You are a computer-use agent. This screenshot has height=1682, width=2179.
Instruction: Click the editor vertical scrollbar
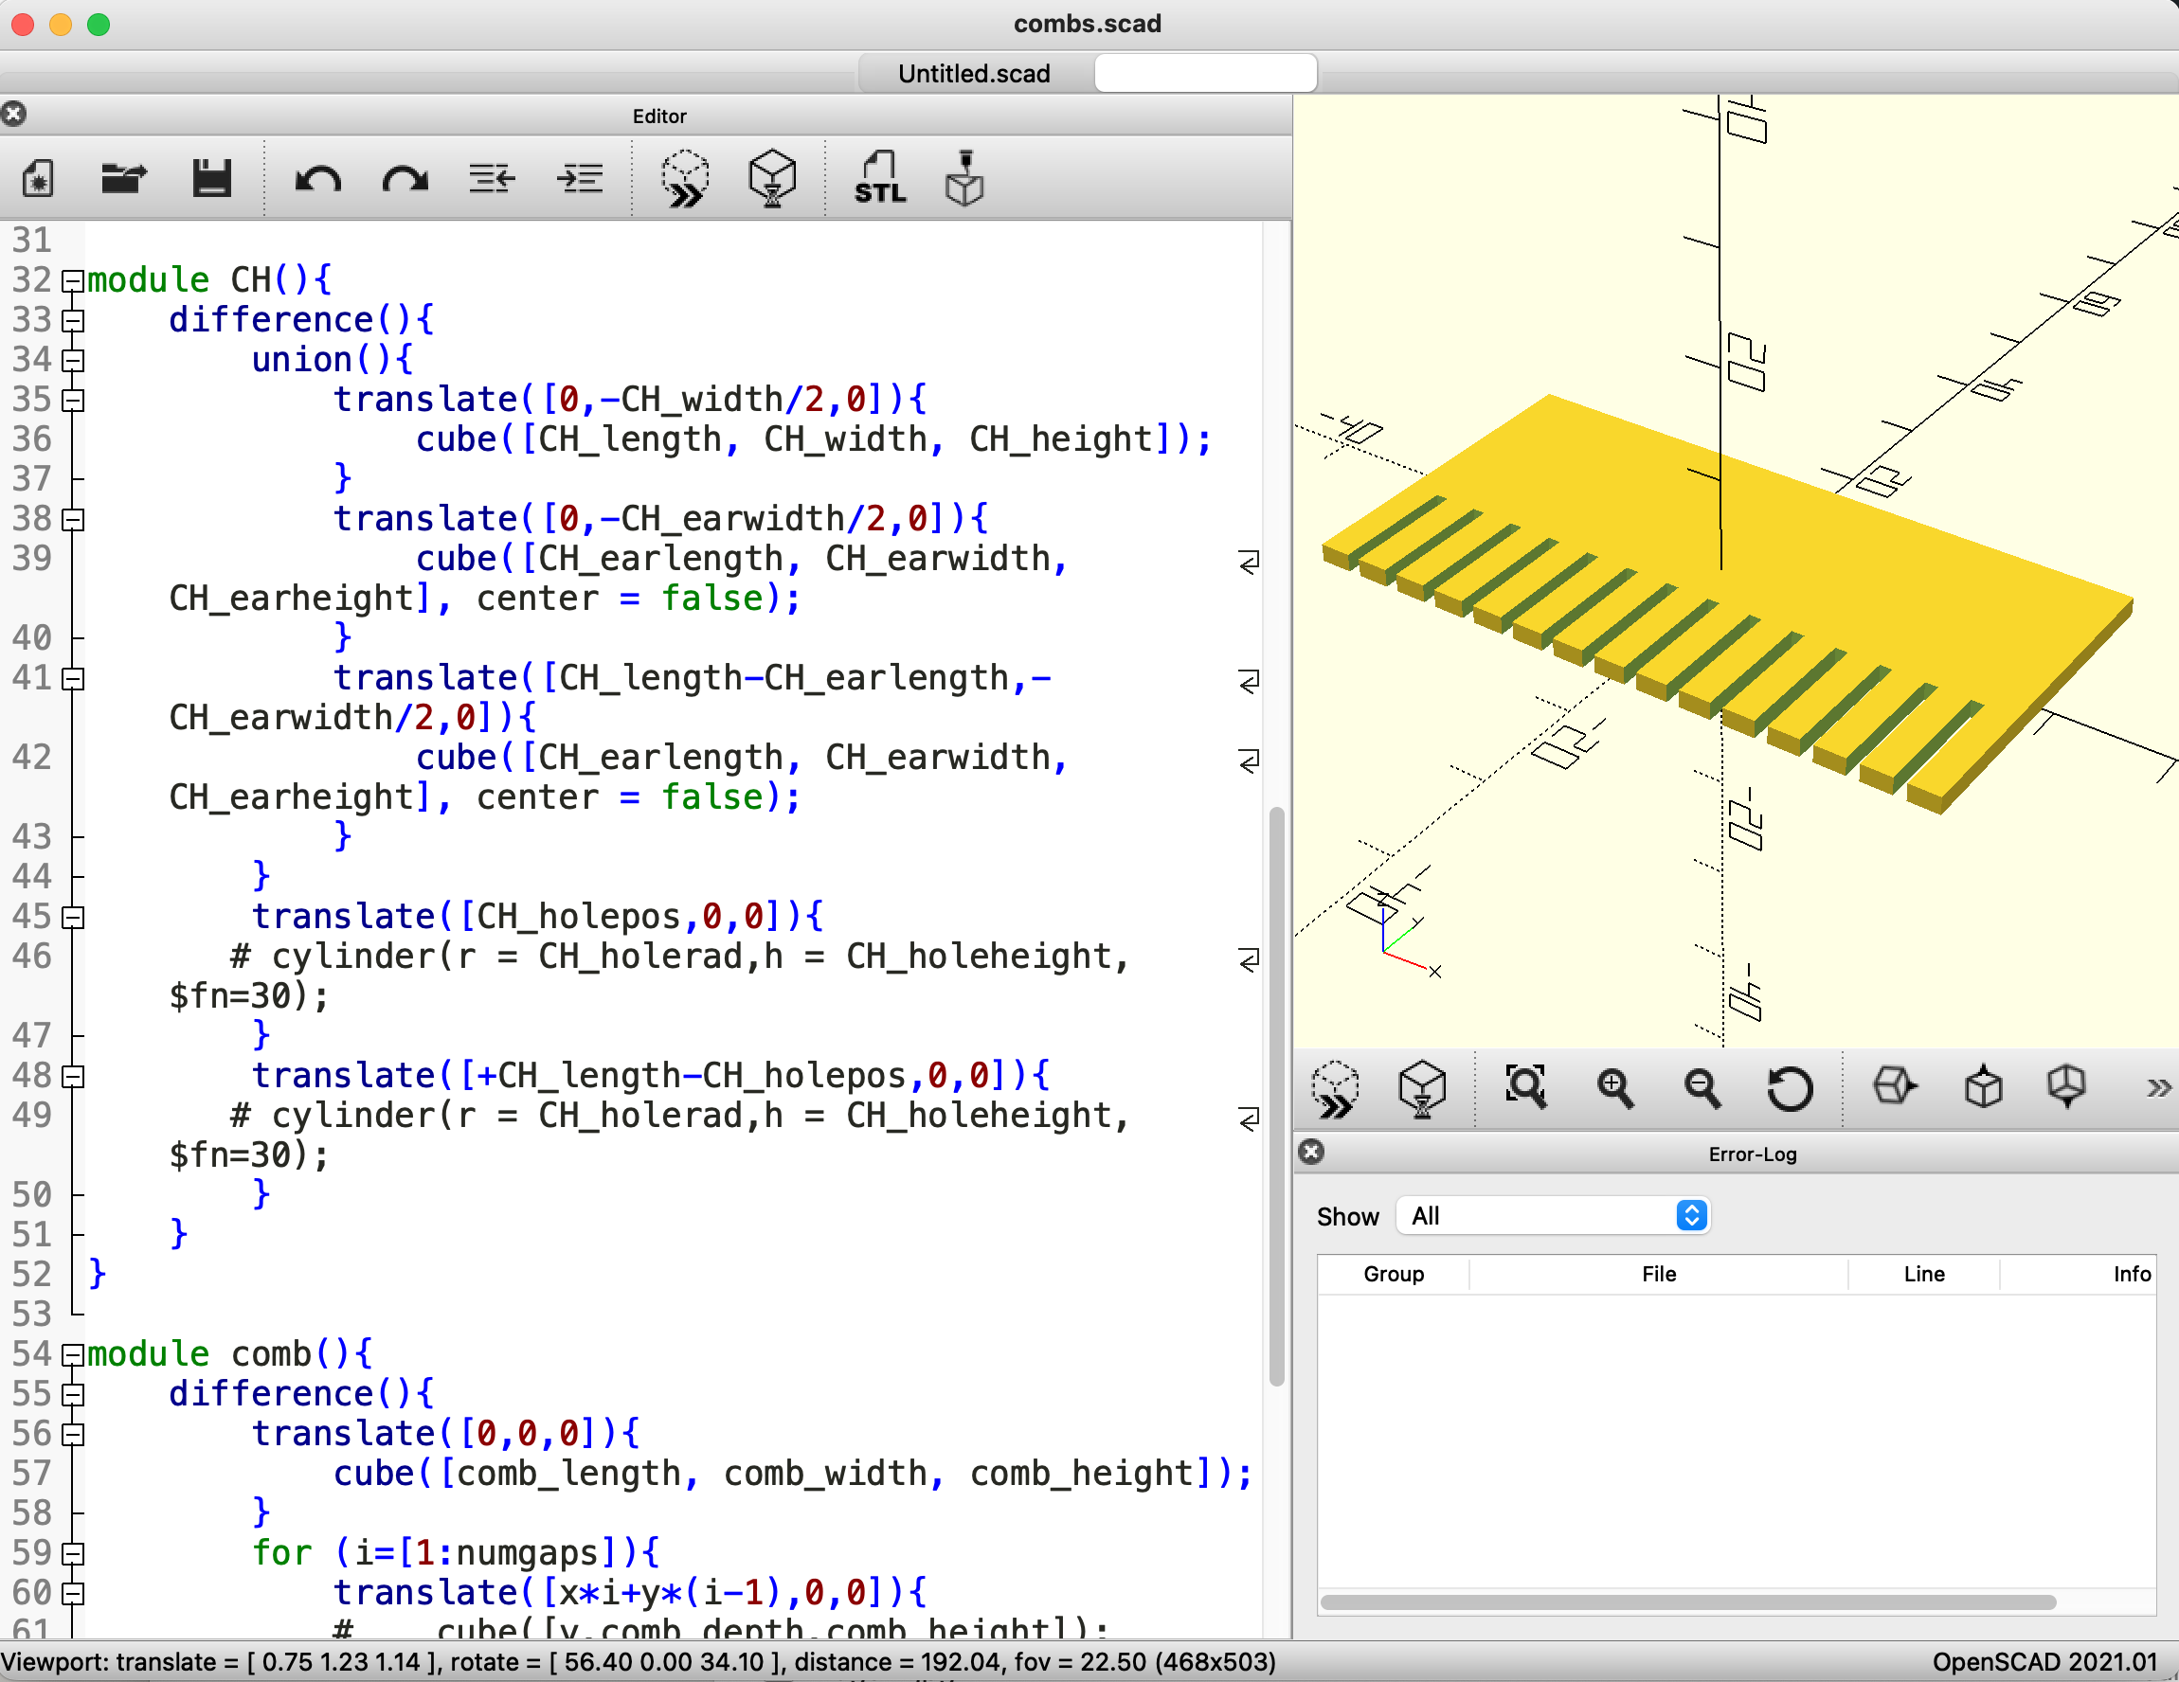coord(1276,1098)
